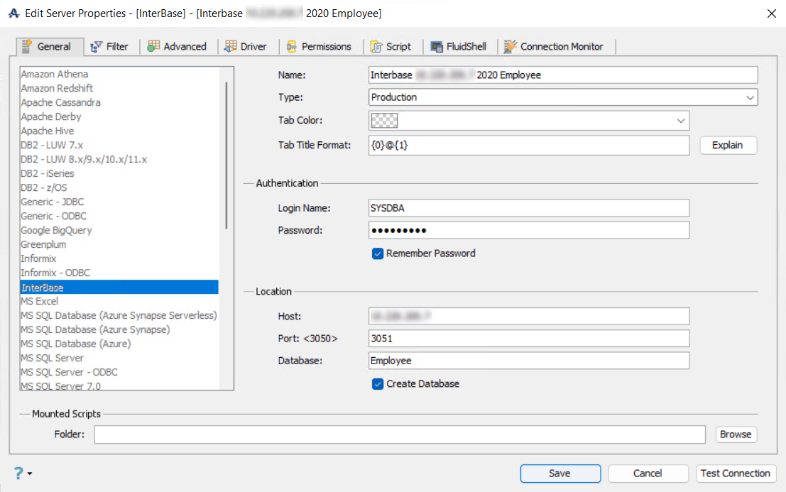
Task: Click the Advanced tab icon
Action: [x=153, y=47]
